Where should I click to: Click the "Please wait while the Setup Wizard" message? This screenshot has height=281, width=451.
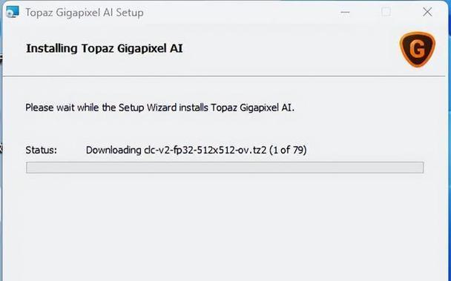pos(101,108)
